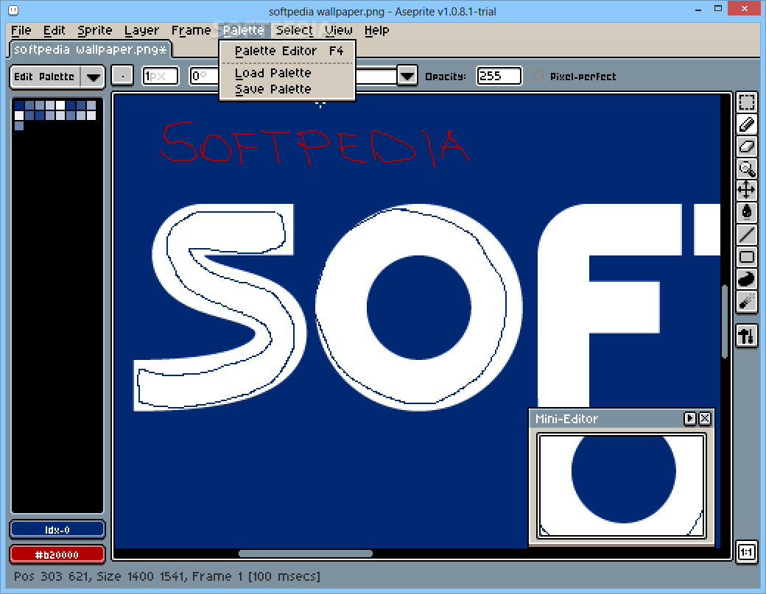Toggle the 1:1 mini-editor button
766x594 pixels.
746,552
